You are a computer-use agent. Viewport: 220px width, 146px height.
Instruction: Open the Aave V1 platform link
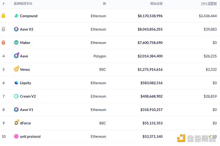tap(26, 110)
